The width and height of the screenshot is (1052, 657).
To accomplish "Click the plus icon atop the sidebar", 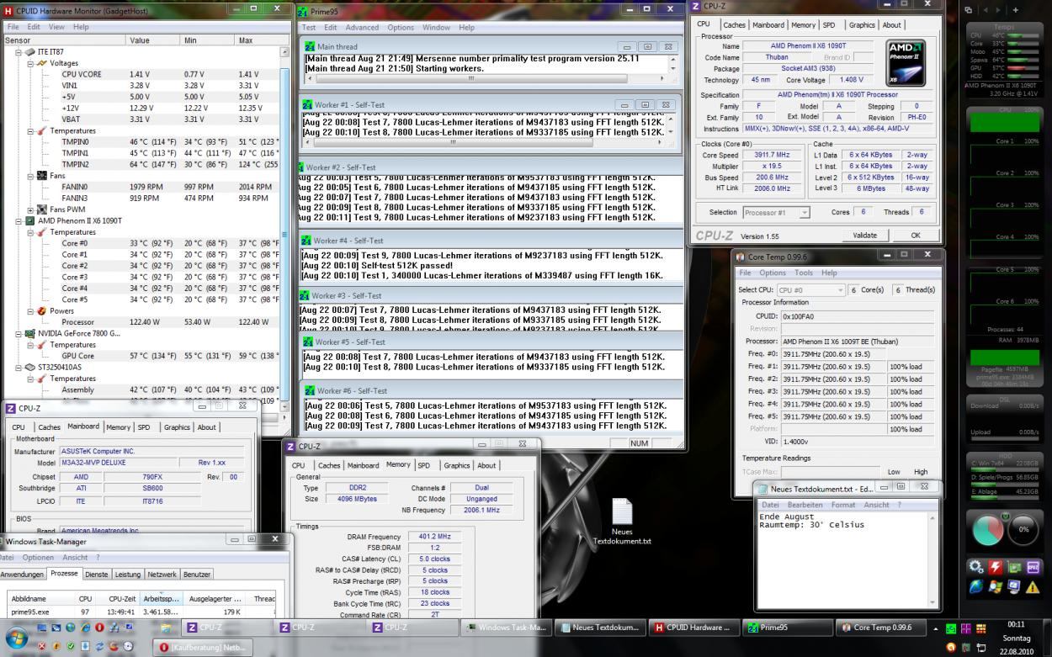I will [x=1016, y=9].
